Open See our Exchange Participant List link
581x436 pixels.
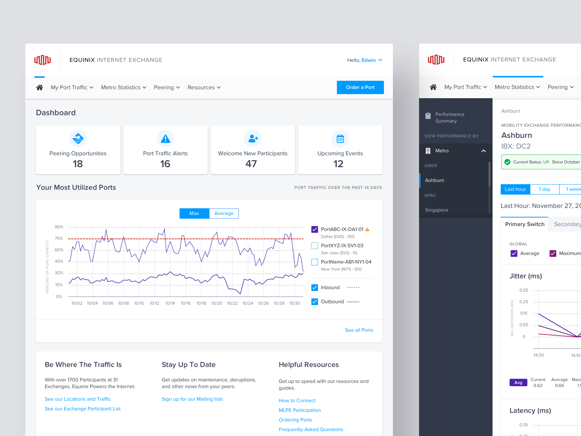(82, 409)
